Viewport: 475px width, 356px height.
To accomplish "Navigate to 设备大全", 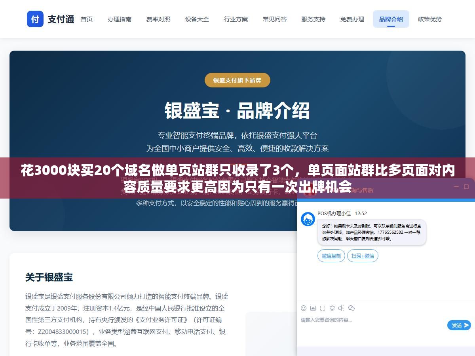I will [x=197, y=19].
